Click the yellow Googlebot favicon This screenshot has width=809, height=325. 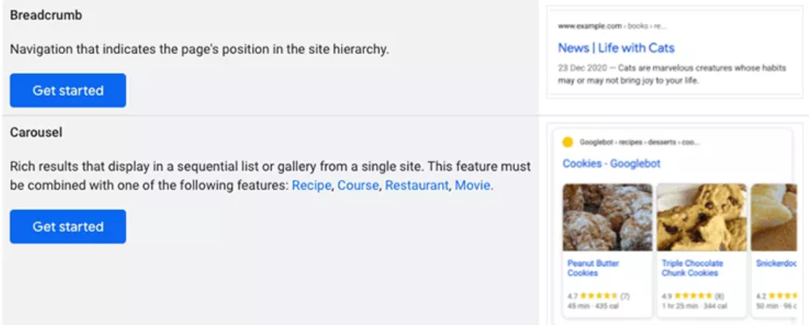pos(567,142)
